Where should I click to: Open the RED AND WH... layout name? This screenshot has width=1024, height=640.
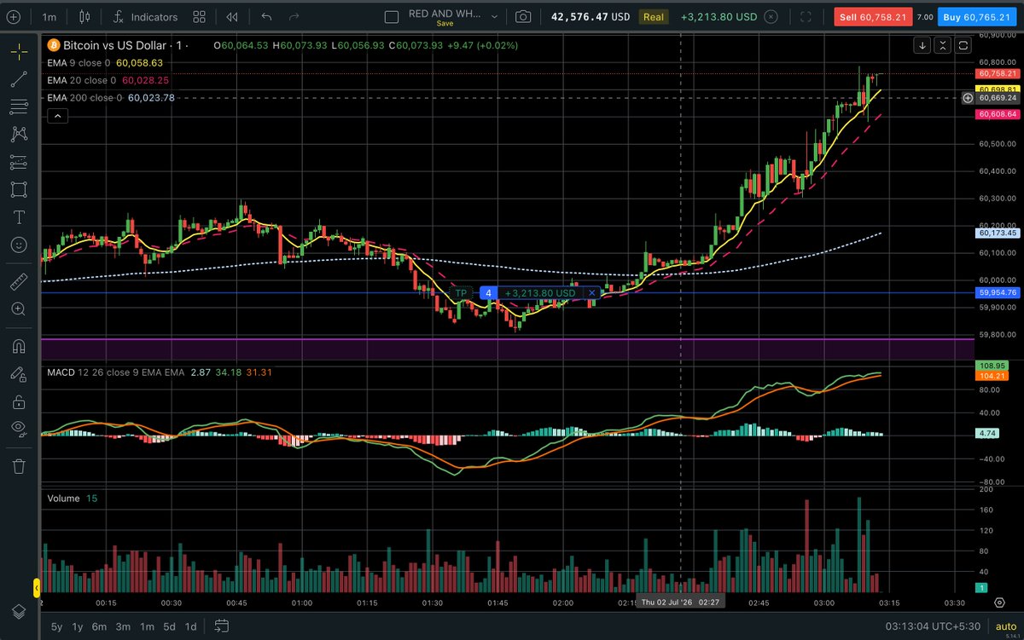[445, 14]
